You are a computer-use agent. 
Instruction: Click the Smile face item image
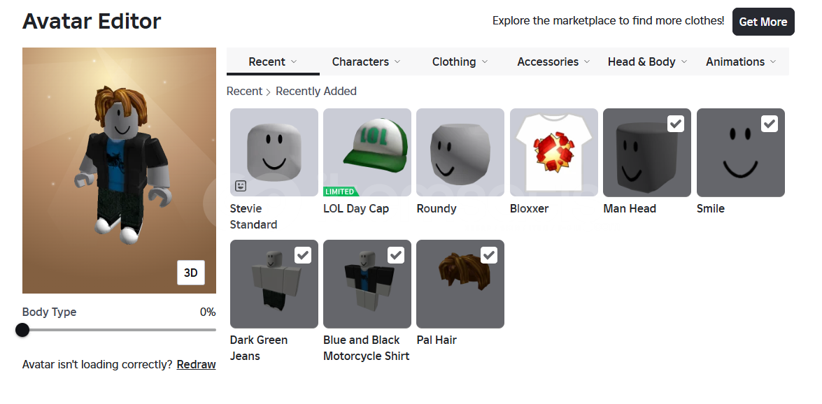741,152
